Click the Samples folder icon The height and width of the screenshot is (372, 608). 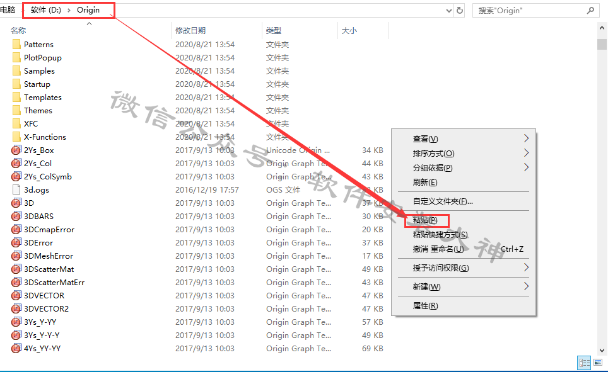pyautogui.click(x=16, y=71)
